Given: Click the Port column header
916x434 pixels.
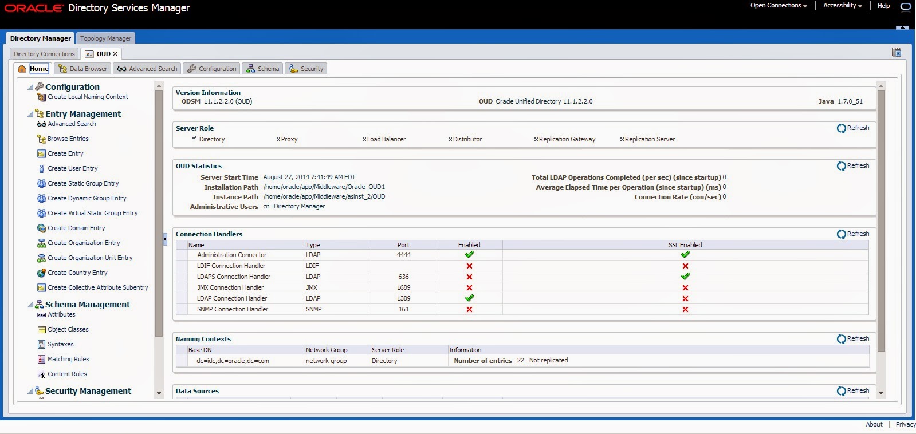Looking at the screenshot, I should click(x=403, y=245).
